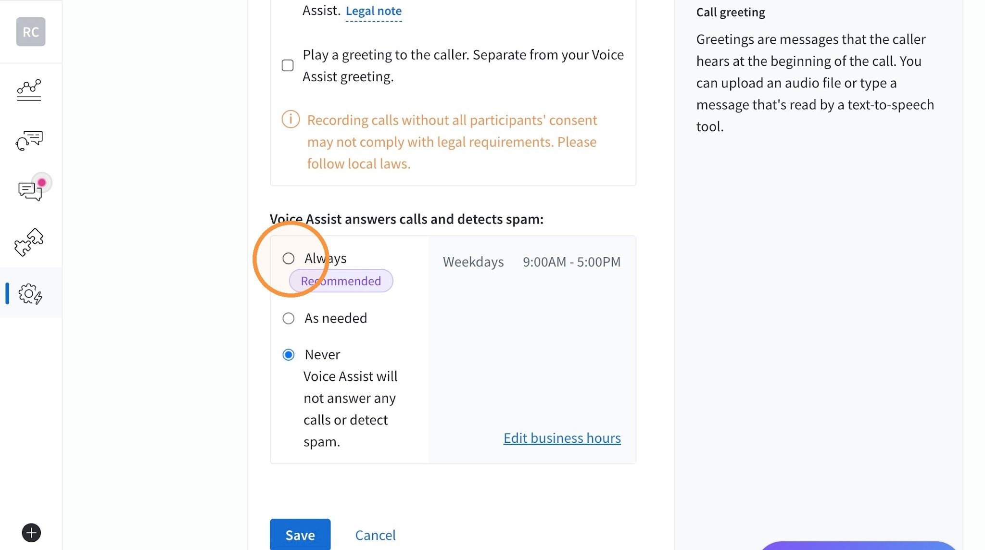Click the RC account avatar
This screenshot has width=985, height=550.
(x=31, y=32)
